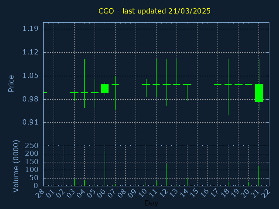The height and width of the screenshot is (209, 279).
Task: Click the tallest volume bar on day 06
Action: (x=105, y=169)
